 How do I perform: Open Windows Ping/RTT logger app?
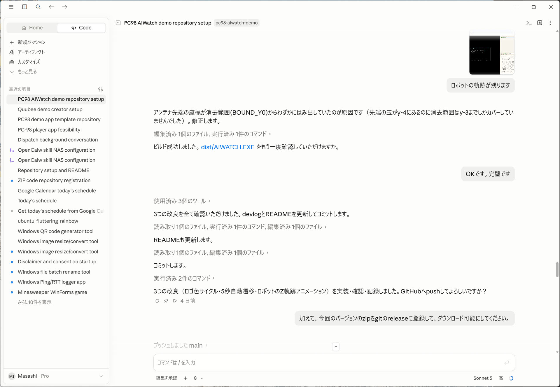tap(52, 282)
